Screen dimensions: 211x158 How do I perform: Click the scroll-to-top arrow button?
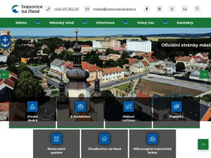tap(203, 144)
